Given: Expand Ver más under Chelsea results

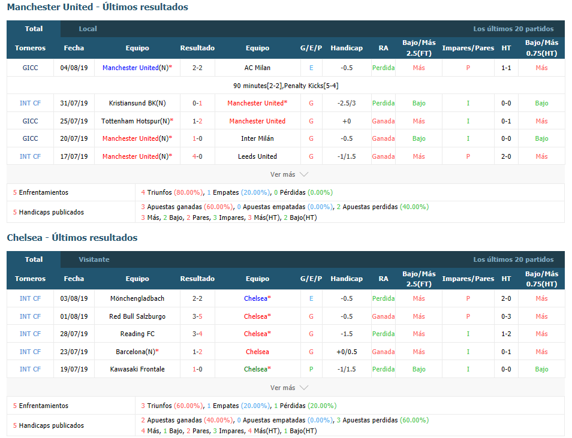Looking at the screenshot, I should tap(289, 388).
